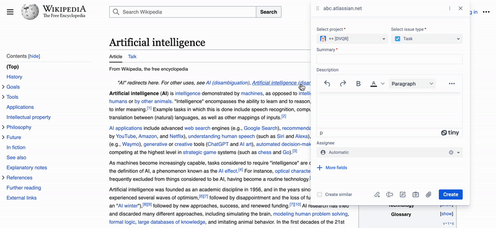Viewport: 496px width, 228px height.
Task: Open the AI winter link
Action: click(x=128, y=206)
